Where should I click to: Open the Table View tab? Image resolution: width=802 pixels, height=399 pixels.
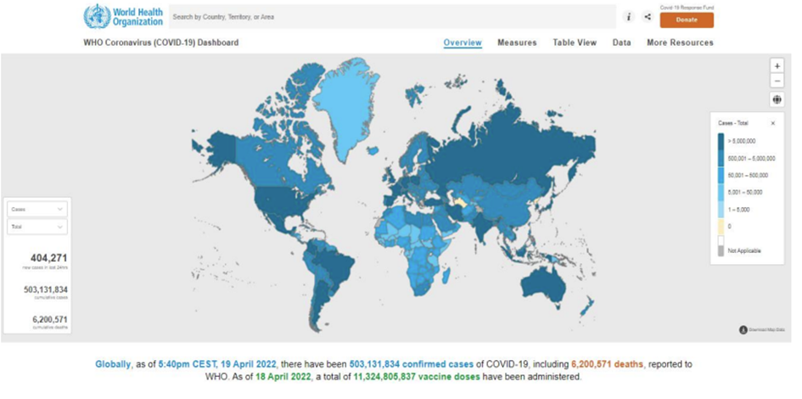[575, 43]
